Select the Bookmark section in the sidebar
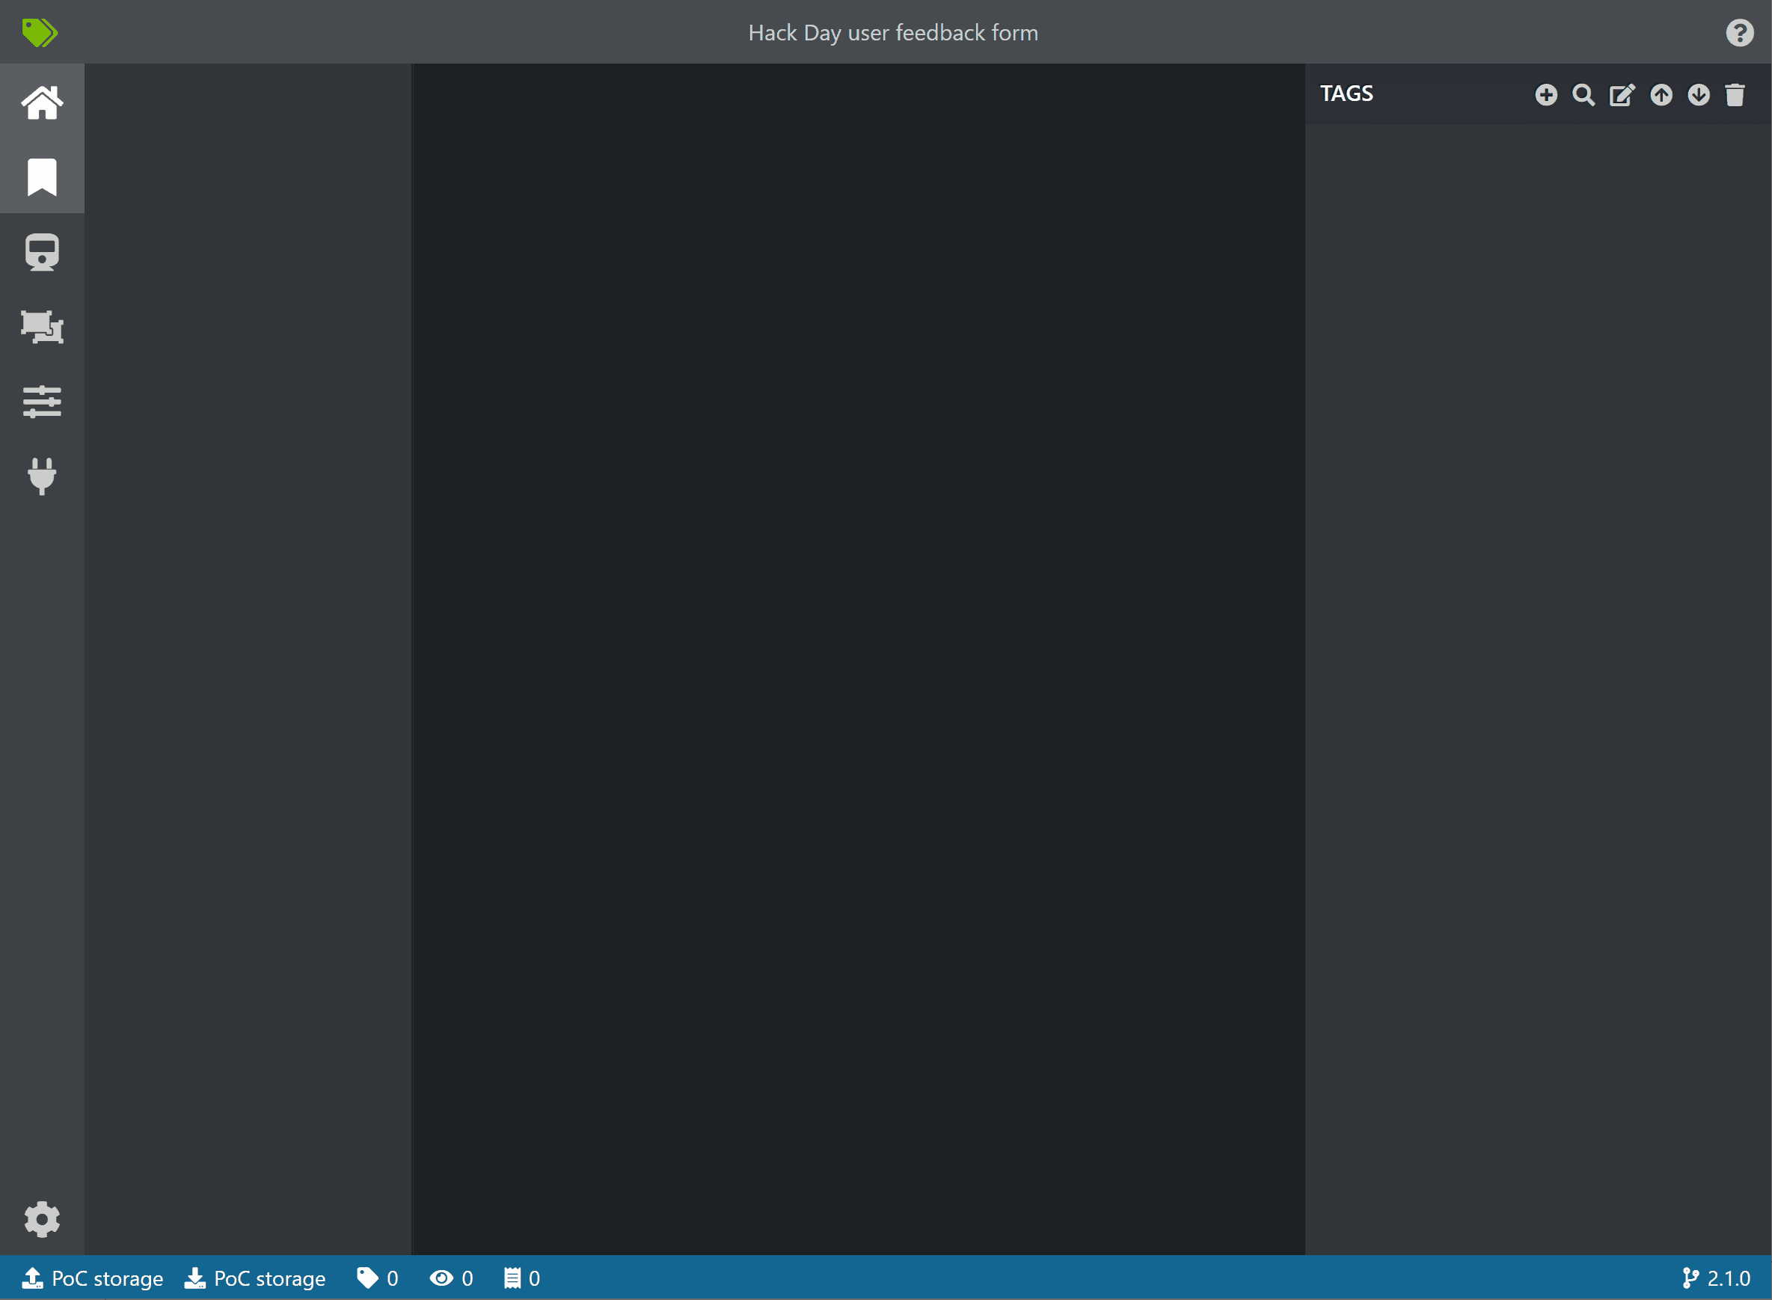1772x1300 pixels. click(42, 177)
